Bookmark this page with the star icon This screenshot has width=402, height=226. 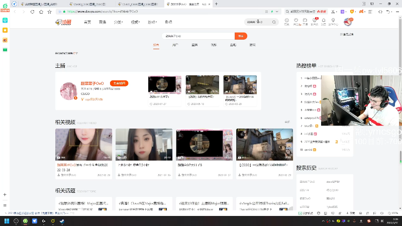(49, 12)
